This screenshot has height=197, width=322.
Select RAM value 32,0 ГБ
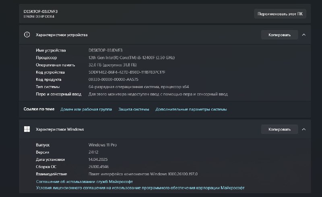pyautogui.click(x=113, y=65)
